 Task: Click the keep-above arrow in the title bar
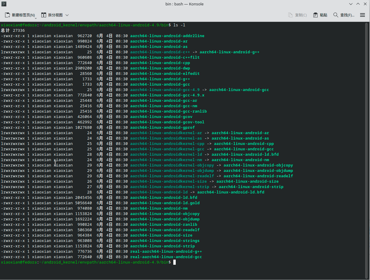tap(358, 4)
